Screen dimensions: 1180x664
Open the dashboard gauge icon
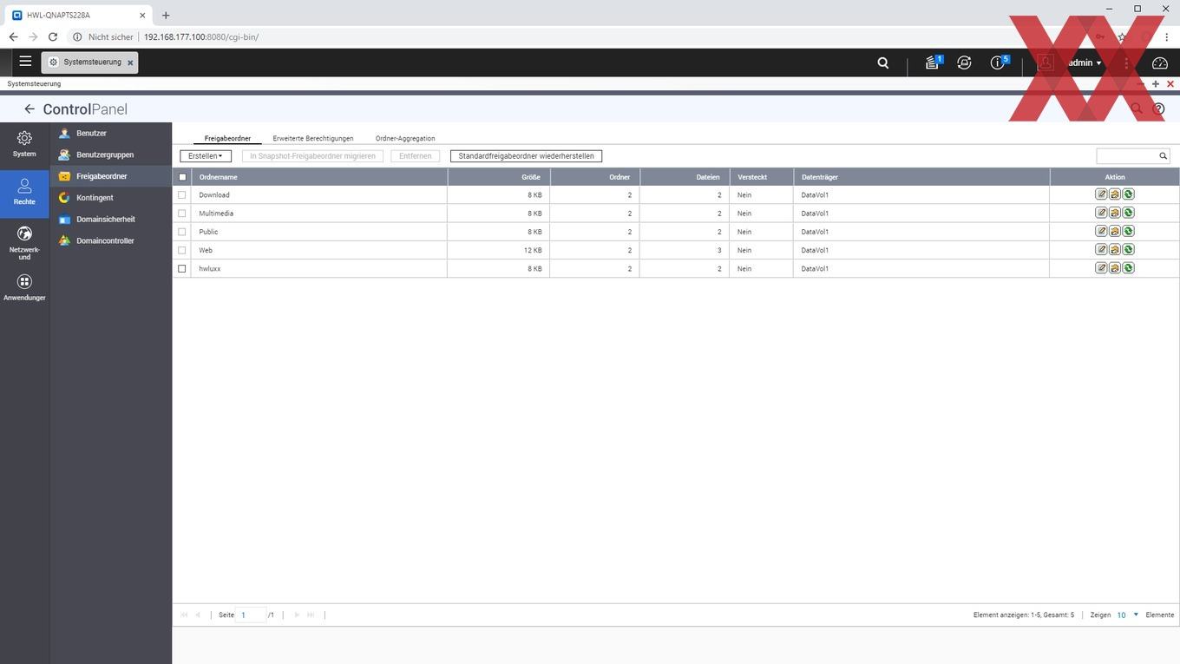[1160, 62]
